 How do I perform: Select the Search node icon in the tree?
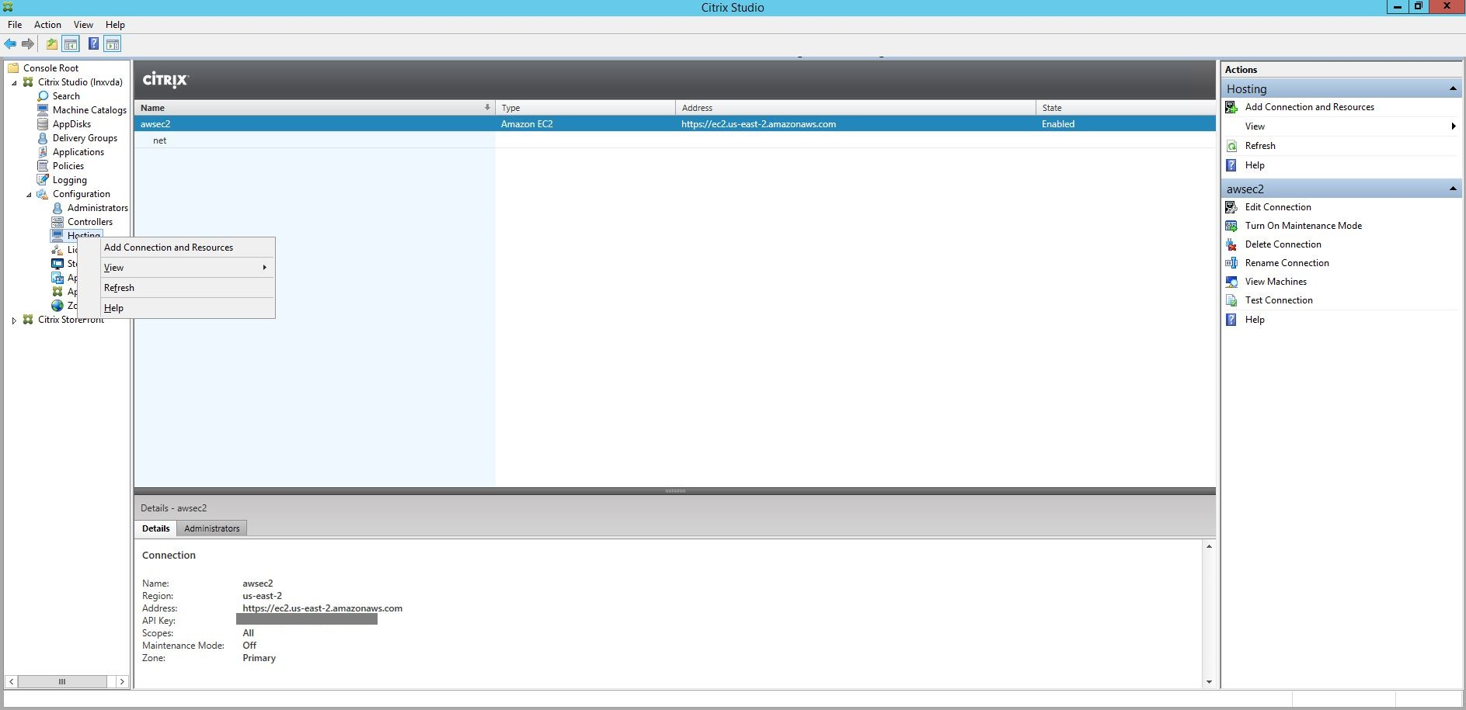coord(44,96)
